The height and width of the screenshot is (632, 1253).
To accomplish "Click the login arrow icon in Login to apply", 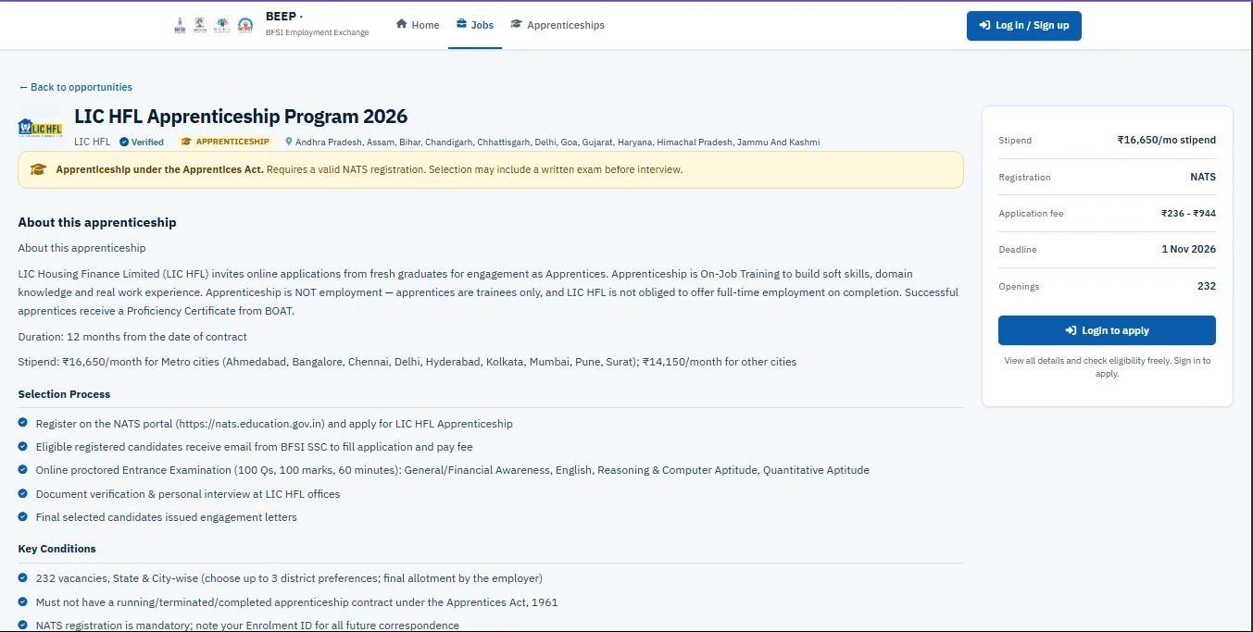I will coord(1071,330).
